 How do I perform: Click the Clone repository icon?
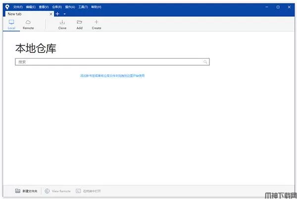62,25
